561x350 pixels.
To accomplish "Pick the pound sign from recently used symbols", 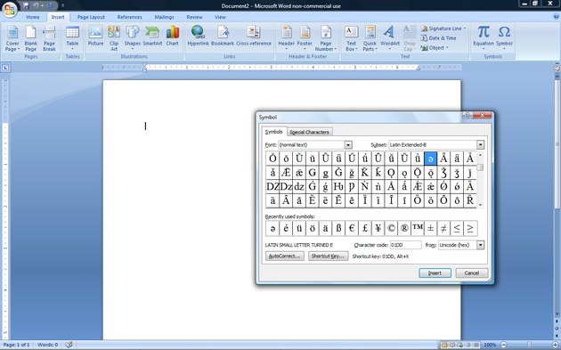I will pos(365,228).
